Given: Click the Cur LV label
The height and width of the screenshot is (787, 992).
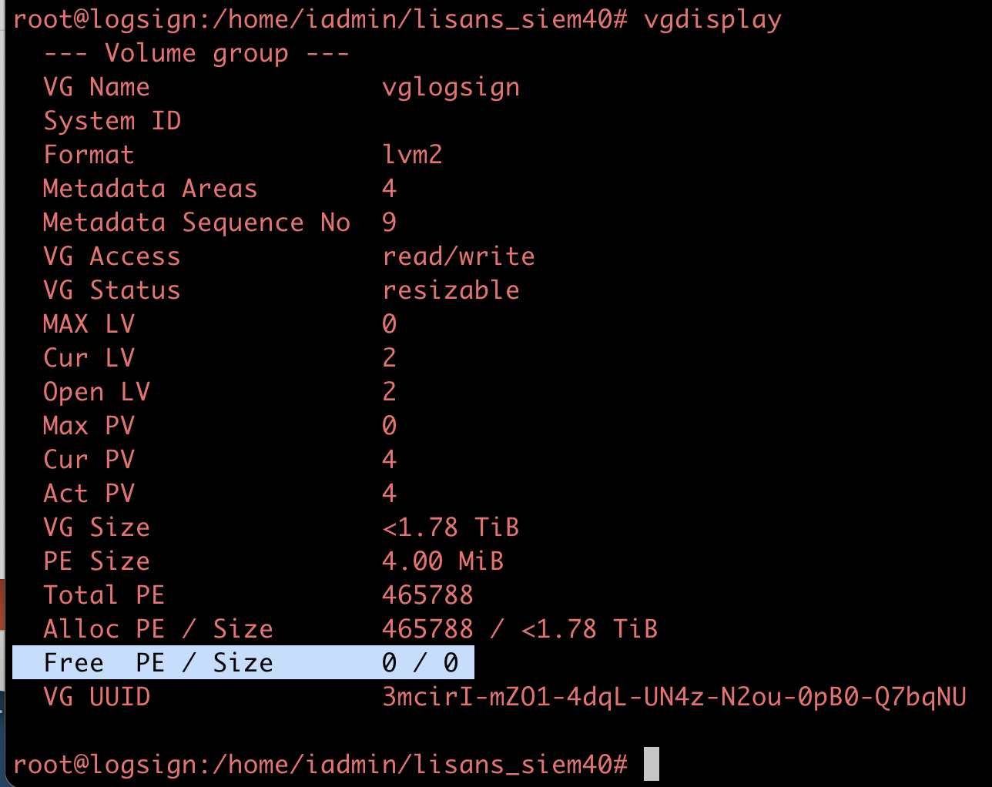Looking at the screenshot, I should pyautogui.click(x=89, y=358).
